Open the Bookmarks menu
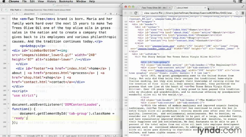The width and height of the screenshot is (246, 137). point(66,1)
